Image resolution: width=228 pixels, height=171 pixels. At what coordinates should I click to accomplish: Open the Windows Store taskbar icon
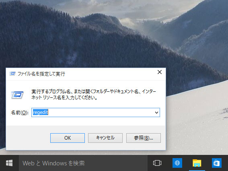(216, 163)
